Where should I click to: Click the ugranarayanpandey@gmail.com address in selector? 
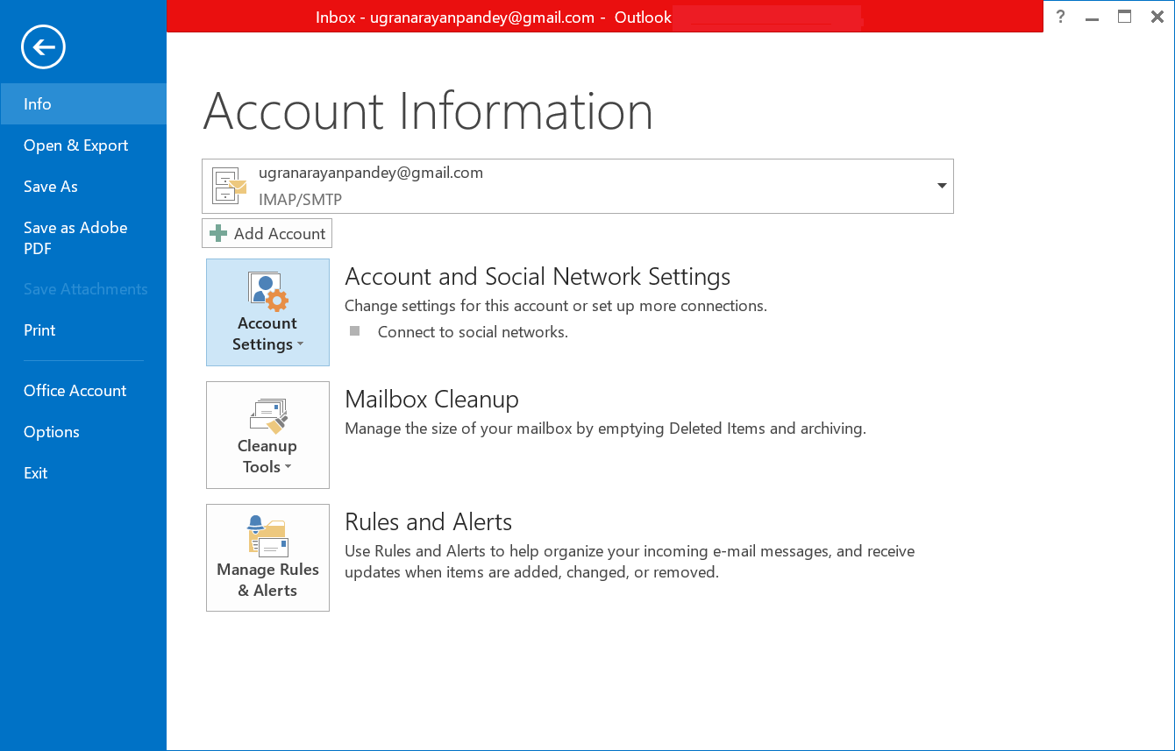click(371, 173)
